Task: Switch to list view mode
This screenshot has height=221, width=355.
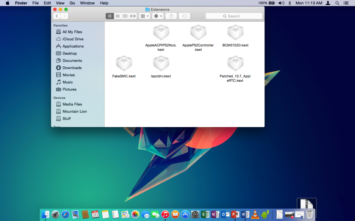Action: pos(117,16)
